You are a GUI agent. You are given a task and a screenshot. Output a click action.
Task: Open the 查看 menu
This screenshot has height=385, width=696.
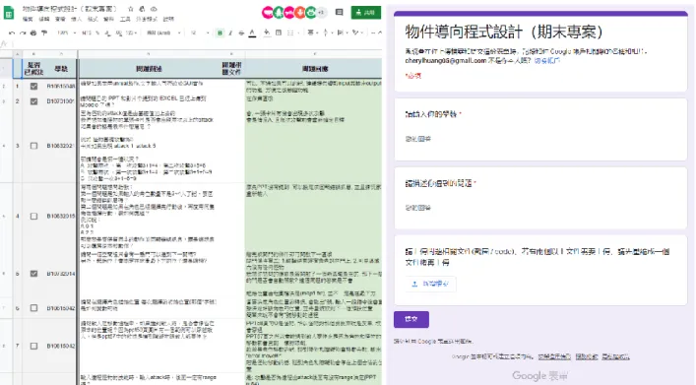coord(60,19)
